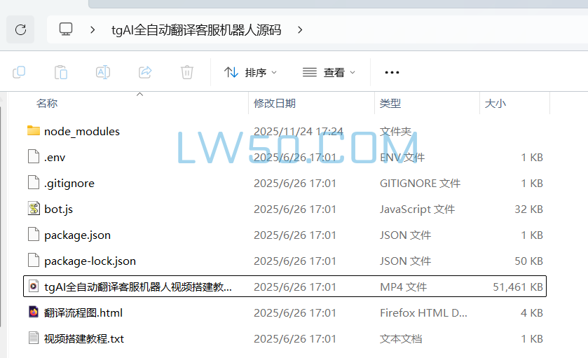Open the three-dot more options menu
This screenshot has height=358, width=588.
click(392, 72)
